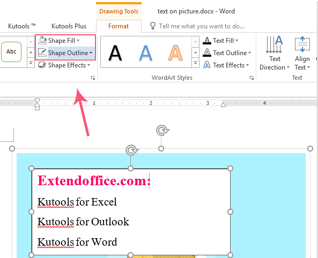Screen dimensions: 318x258
Task: Apply the blue fill WordArt style
Action: tap(146, 53)
